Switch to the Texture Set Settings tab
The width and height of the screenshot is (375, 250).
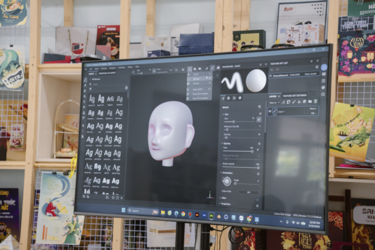coord(294,96)
